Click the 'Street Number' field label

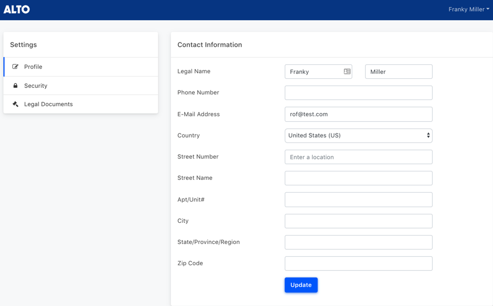coord(198,156)
